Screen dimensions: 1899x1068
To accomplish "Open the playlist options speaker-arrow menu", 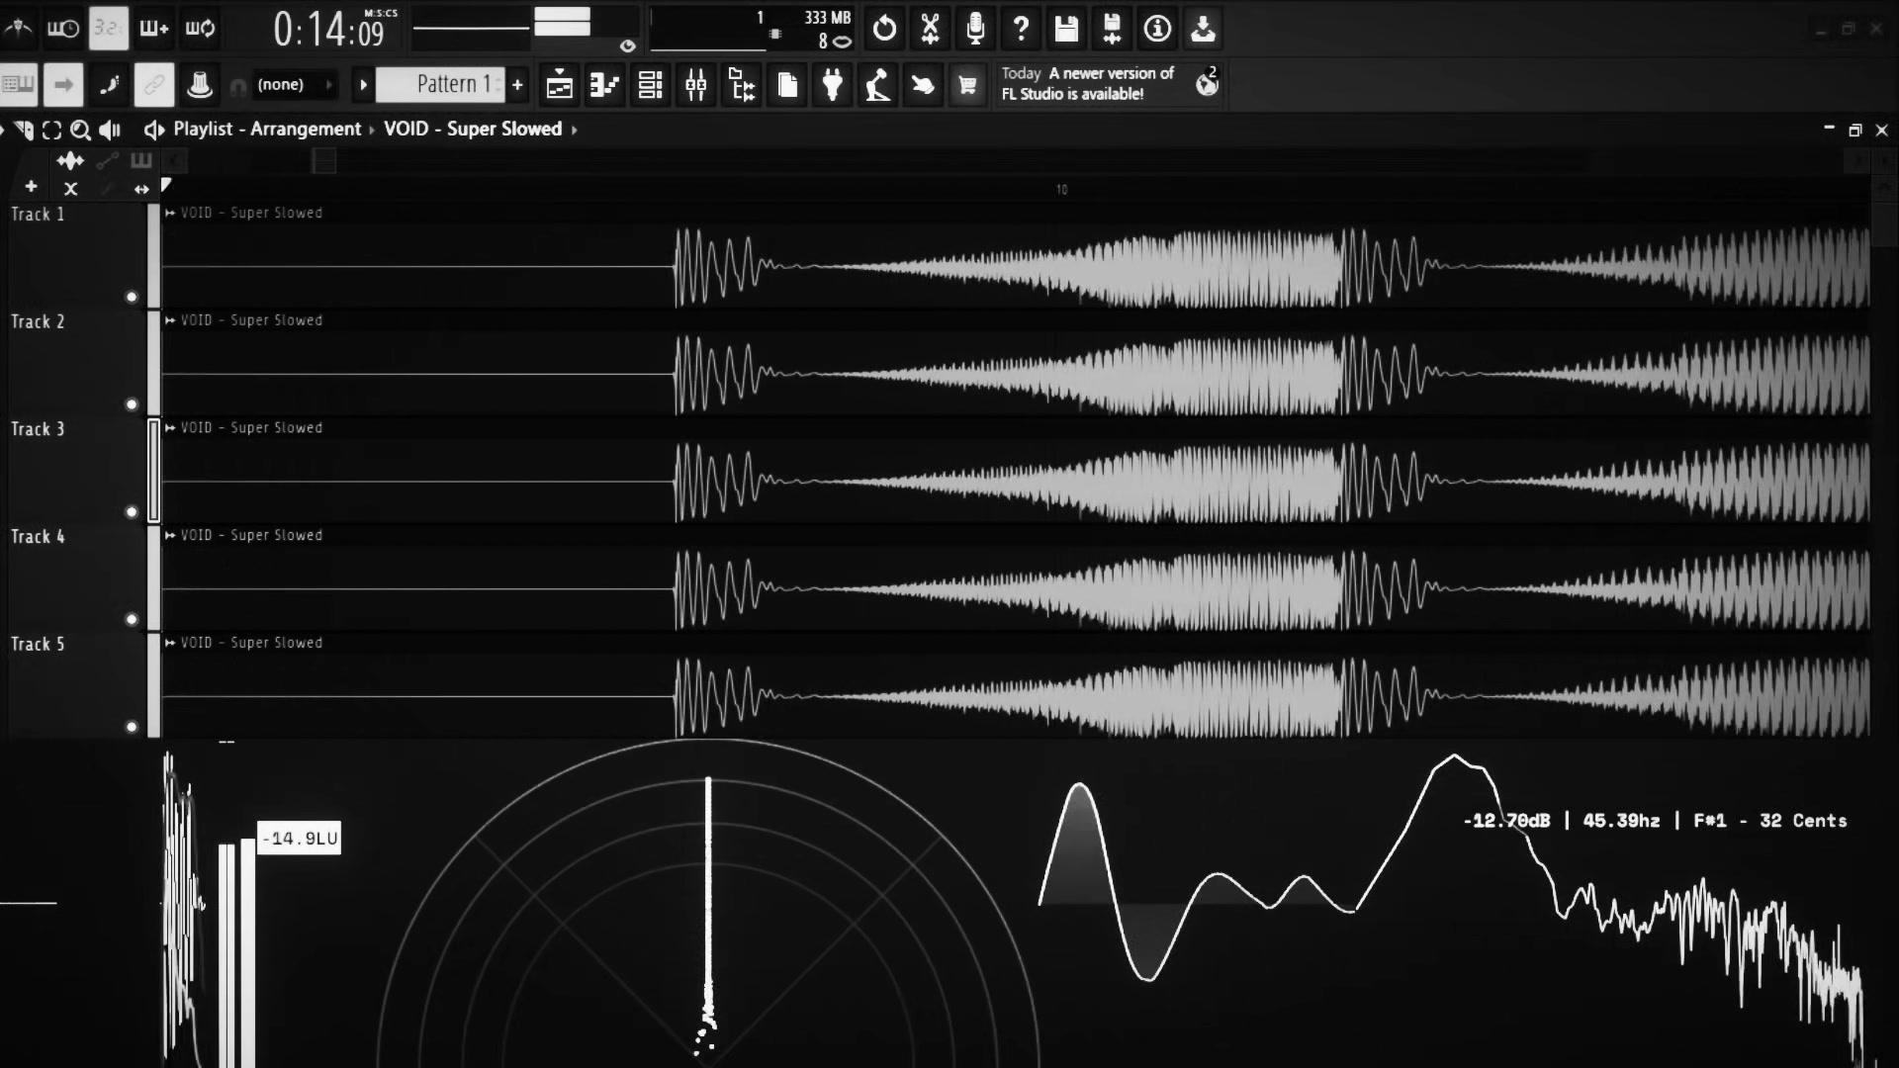I will pyautogui.click(x=153, y=130).
